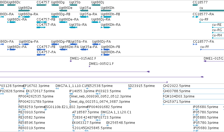The height and width of the screenshot is (132, 224).
Task: Click the EP16702.3prime EST label
Action: pyautogui.click(x=36, y=86)
